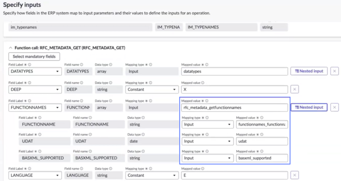The height and width of the screenshot is (181, 341).
Task: Click info icon beside FUNCTIONNAME nested Mapping type
Action: point(207,118)
